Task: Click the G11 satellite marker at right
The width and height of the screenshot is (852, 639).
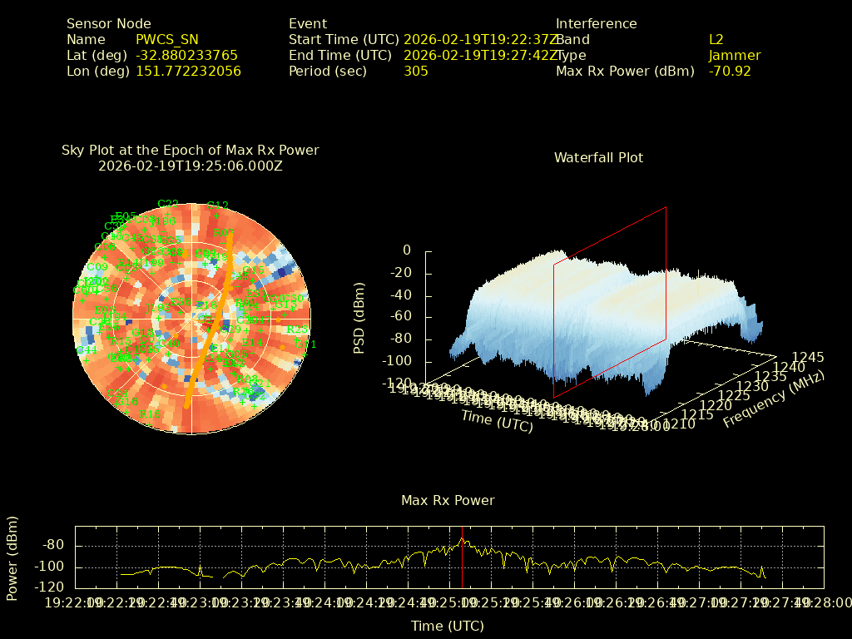Action: (306, 344)
